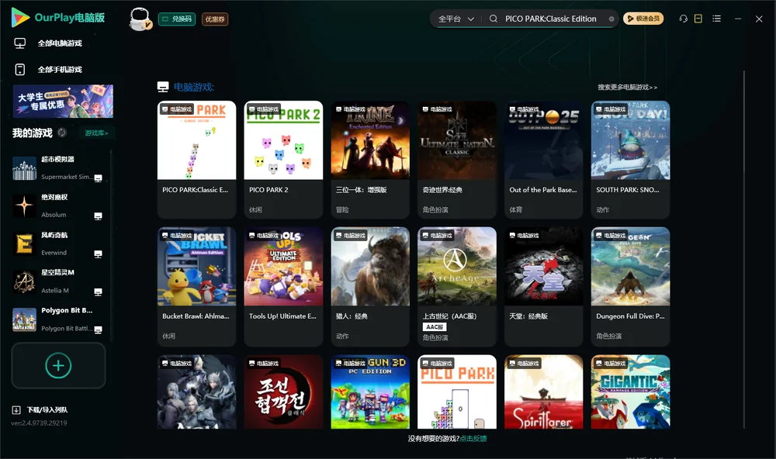Open Out of the Park Baseball card
The image size is (776, 459).
(x=543, y=159)
